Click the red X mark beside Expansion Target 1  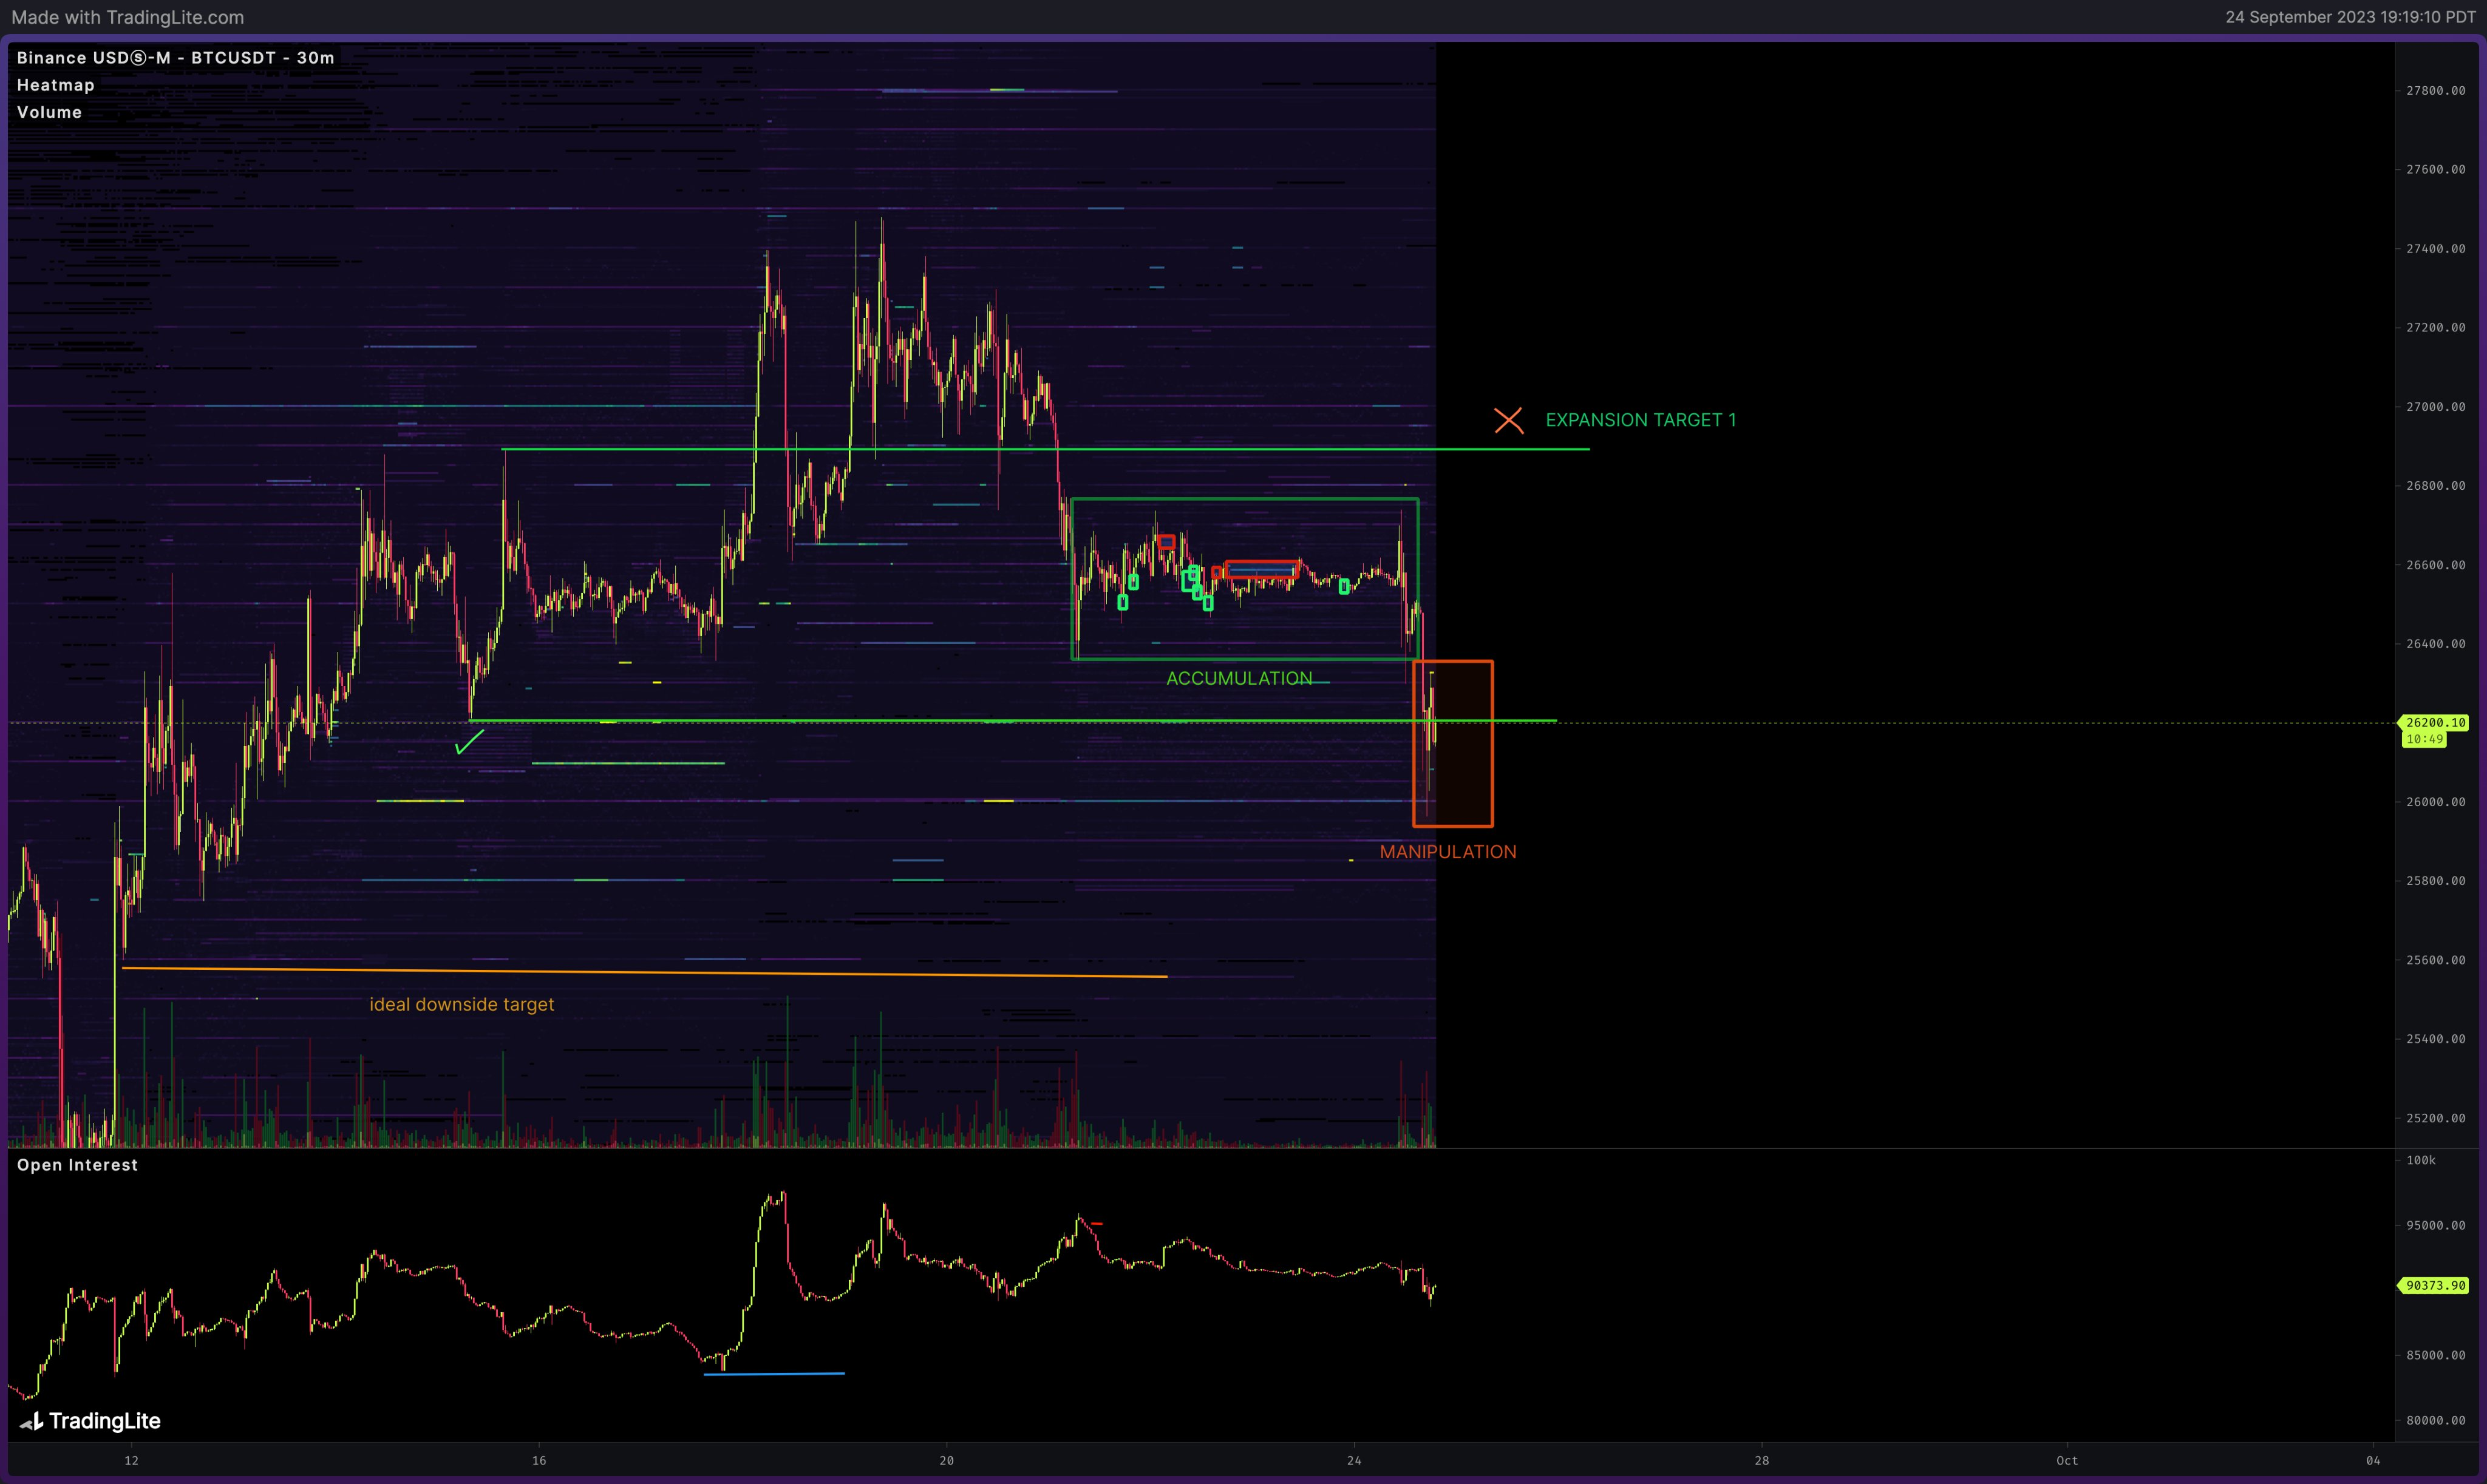coord(1509,420)
